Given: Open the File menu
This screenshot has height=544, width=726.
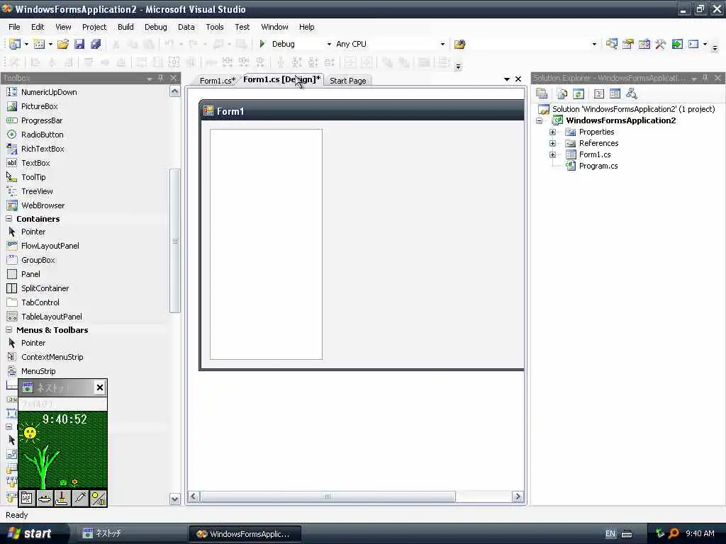Looking at the screenshot, I should tap(14, 27).
